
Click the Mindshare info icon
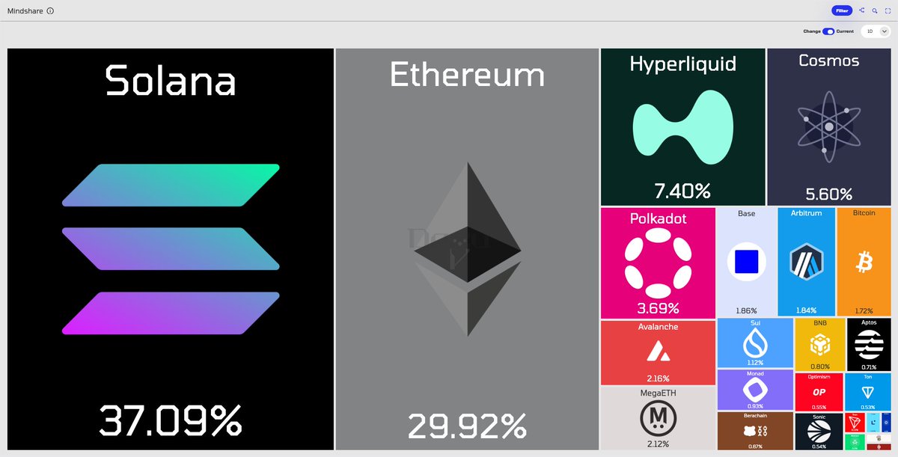tap(49, 11)
